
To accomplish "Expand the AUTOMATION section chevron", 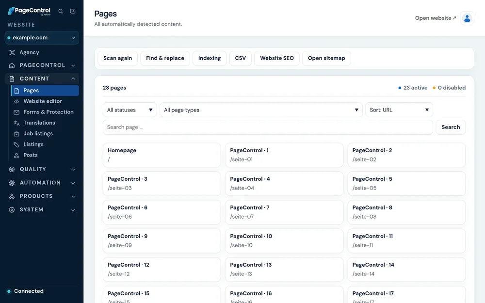I will pyautogui.click(x=73, y=183).
